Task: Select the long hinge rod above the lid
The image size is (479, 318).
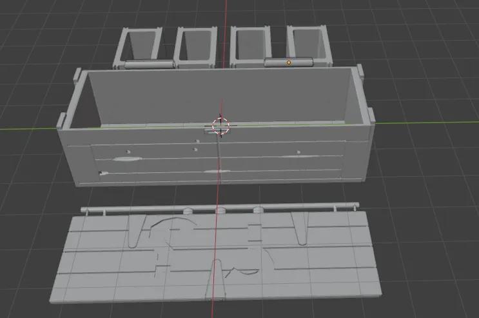Action: (220, 207)
